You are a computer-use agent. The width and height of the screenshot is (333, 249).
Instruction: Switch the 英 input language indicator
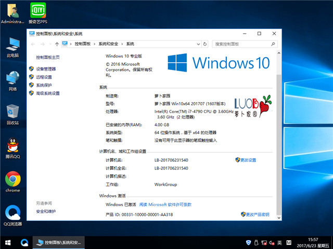[x=279, y=243]
